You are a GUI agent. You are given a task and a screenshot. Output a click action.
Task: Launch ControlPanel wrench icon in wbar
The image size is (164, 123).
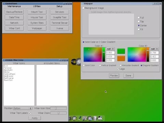(84, 118)
